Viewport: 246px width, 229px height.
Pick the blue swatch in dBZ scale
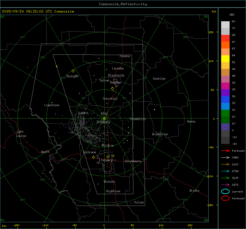225,100
